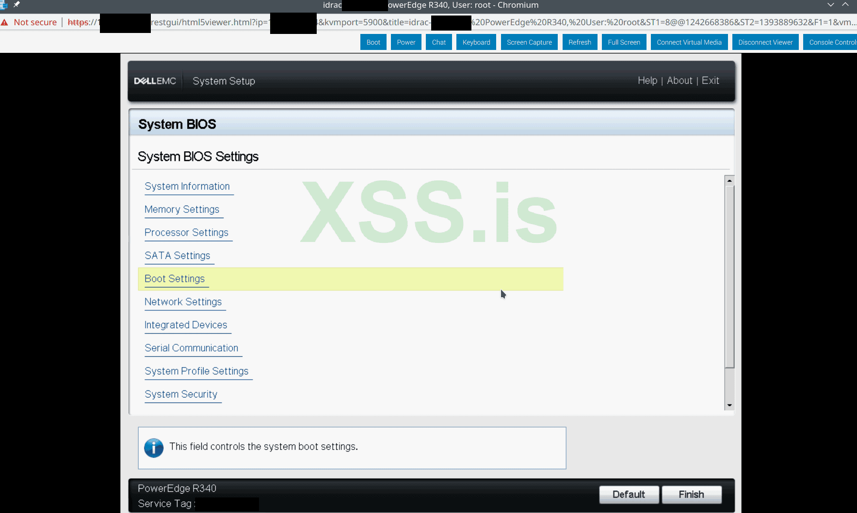Click the viewer favicon on the browser tab
The width and height of the screenshot is (857, 513).
point(4,4)
